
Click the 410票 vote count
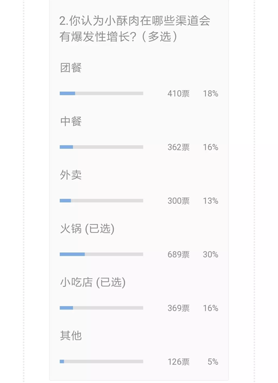(x=178, y=94)
